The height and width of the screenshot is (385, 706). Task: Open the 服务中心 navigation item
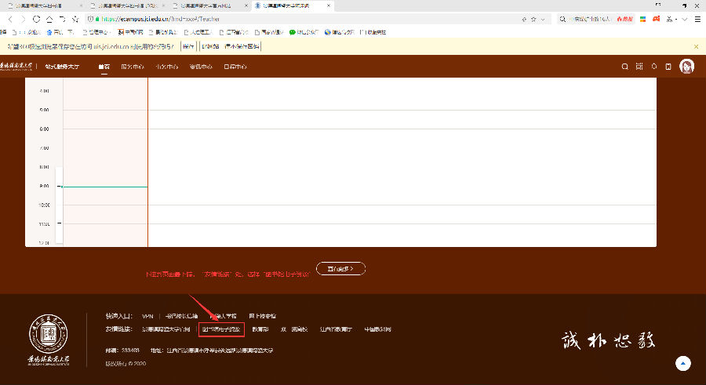133,67
